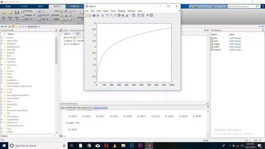Expand the Details panel chevron
Image resolution: width=265 pixels, height=149 pixels.
55,136
